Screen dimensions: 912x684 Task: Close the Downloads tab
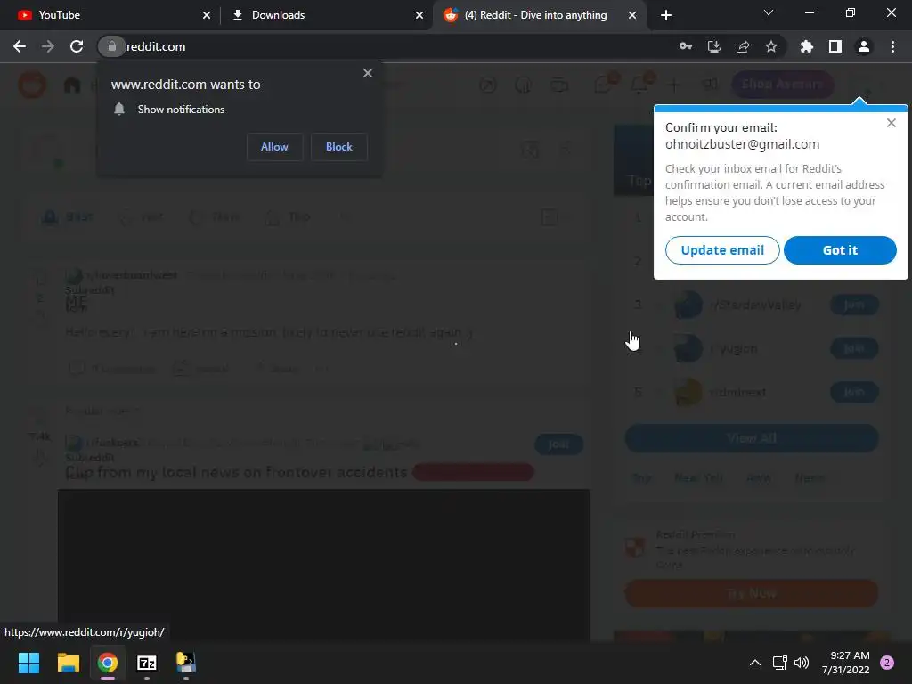(419, 15)
